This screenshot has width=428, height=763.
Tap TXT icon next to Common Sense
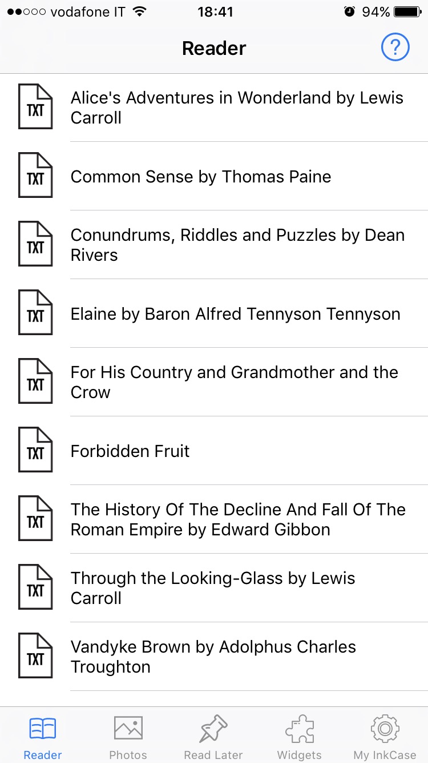pyautogui.click(x=35, y=176)
